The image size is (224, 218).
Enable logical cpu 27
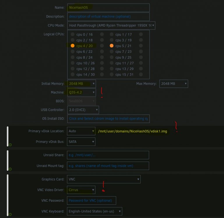pos(141,63)
